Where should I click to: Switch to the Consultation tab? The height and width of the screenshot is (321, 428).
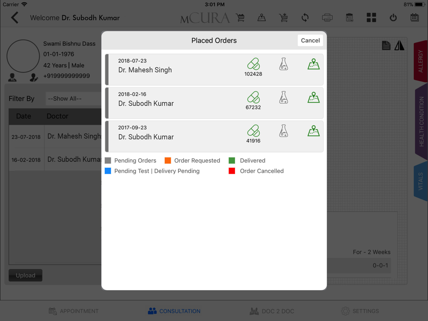(x=174, y=311)
